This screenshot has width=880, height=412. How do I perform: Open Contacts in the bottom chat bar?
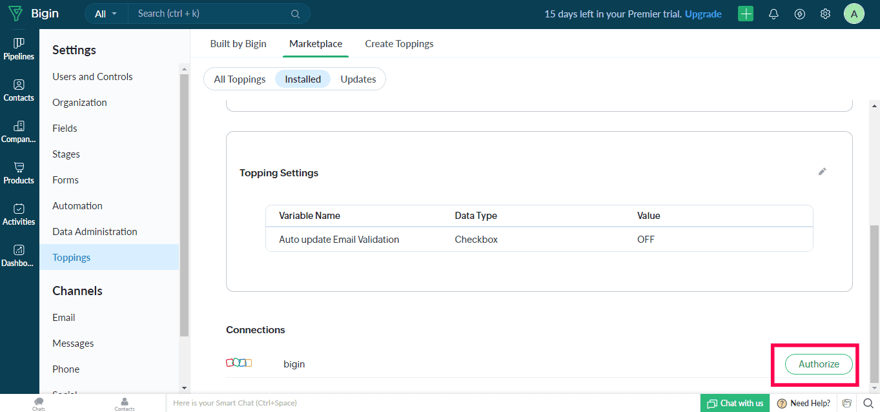click(125, 404)
